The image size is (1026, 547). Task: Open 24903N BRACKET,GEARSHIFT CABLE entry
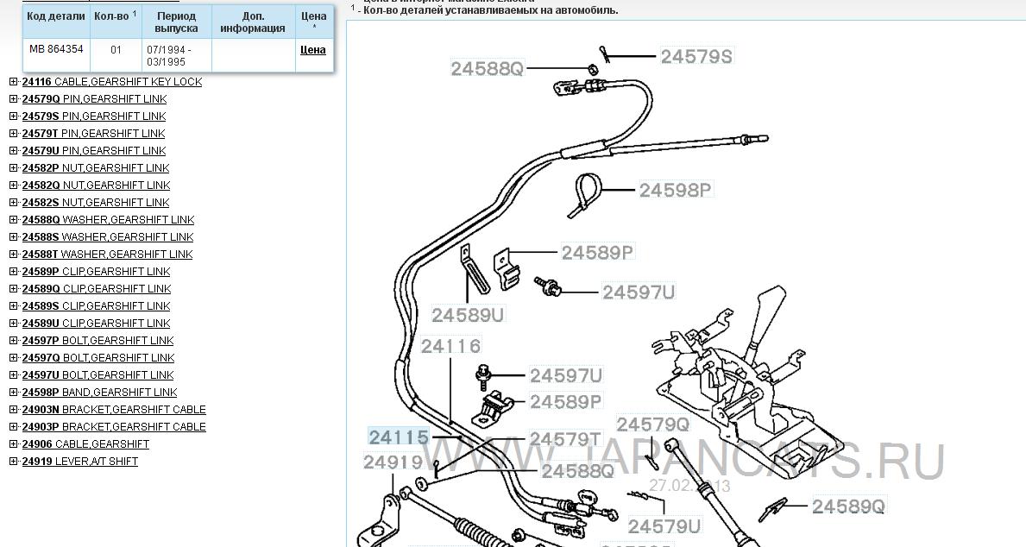(x=114, y=410)
